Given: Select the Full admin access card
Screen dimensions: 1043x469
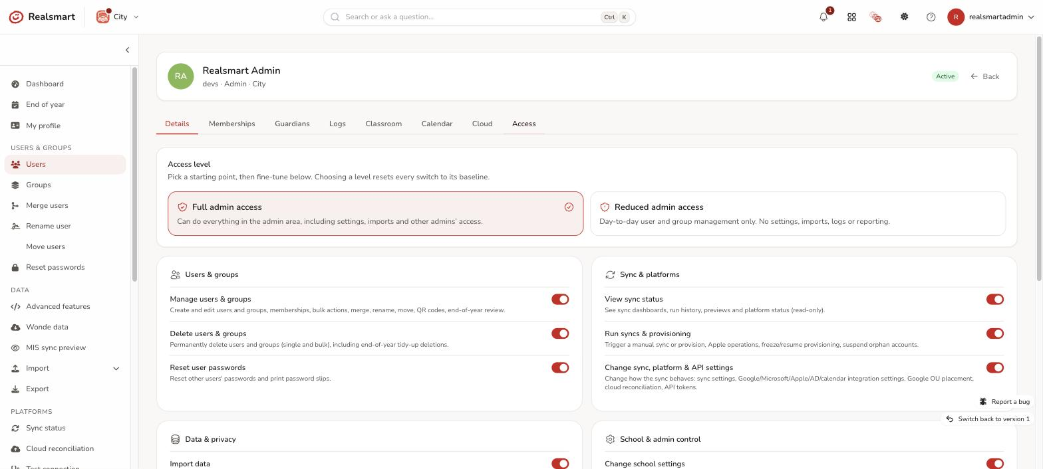Looking at the screenshot, I should [x=375, y=214].
